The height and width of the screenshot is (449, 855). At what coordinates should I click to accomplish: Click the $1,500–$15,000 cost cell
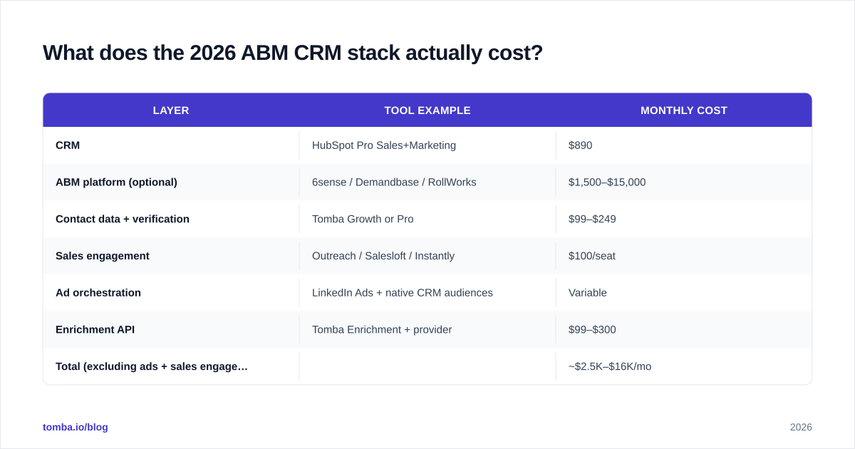pos(607,182)
